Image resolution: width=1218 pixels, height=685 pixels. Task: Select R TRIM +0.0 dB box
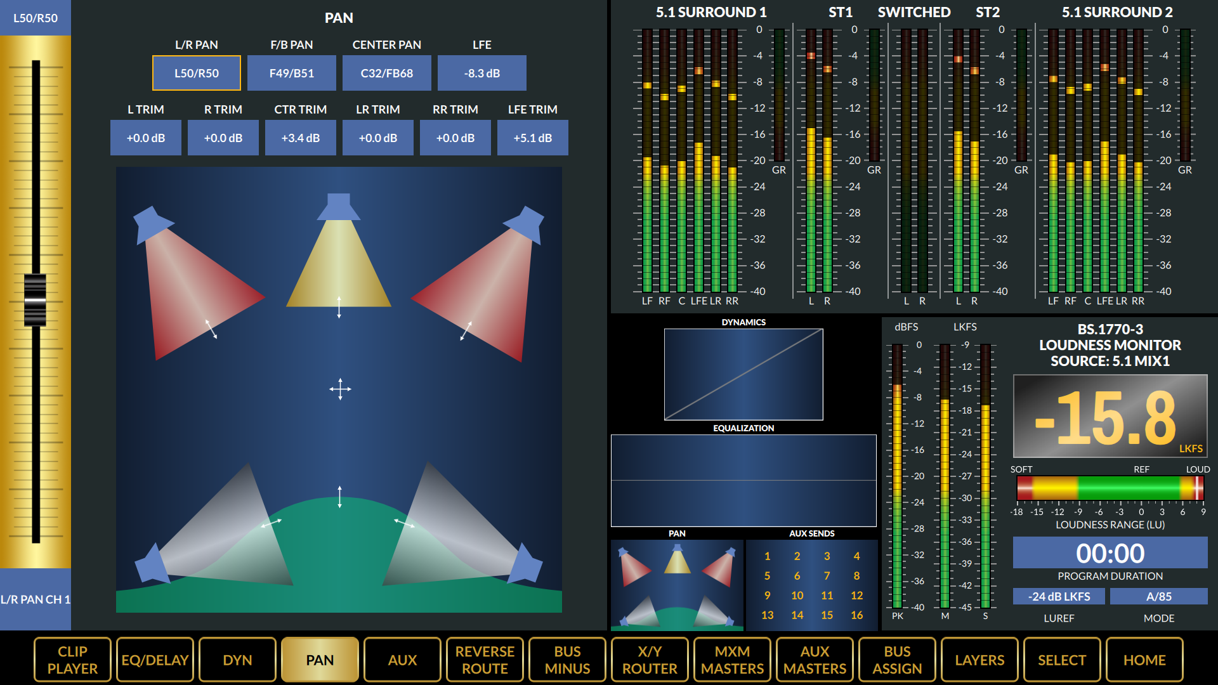[x=223, y=138]
